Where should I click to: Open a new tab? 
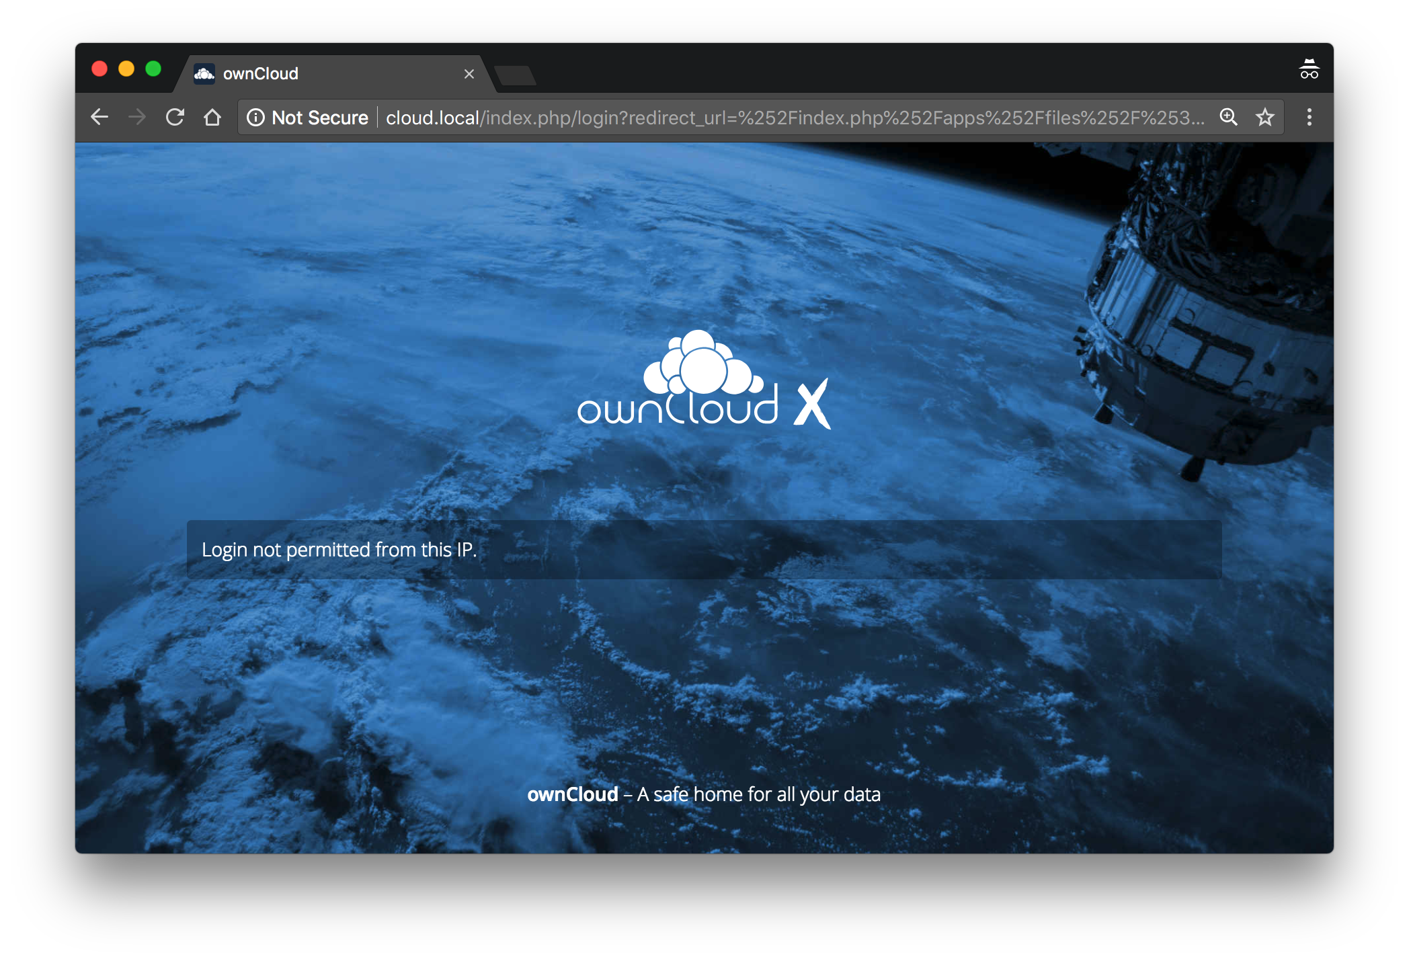pos(516,75)
